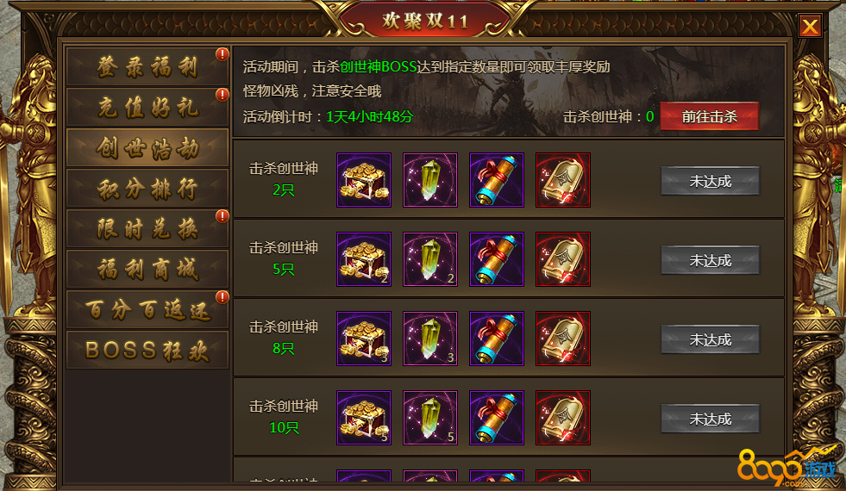Select yellow crystal reward in 5只 row
Image resolution: width=846 pixels, height=491 pixels.
[x=430, y=259]
